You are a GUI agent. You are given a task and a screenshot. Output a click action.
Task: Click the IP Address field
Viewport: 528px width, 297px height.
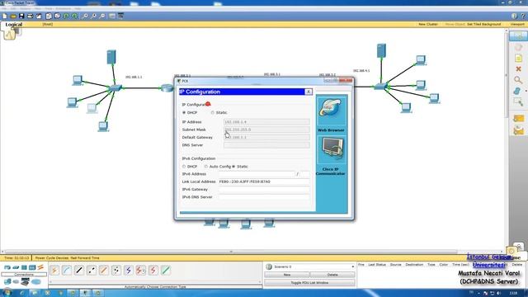click(266, 122)
